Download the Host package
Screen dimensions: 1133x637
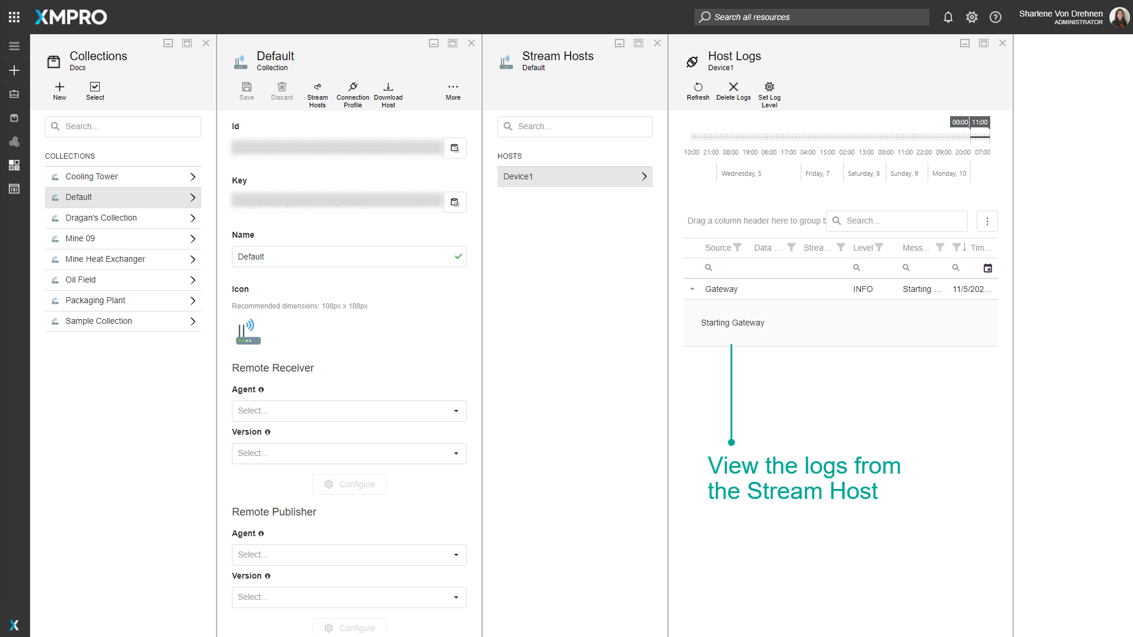(x=388, y=93)
